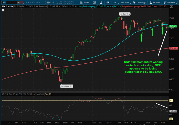Click the Close value C: 7436.1
Viewport: 179px width, 125px height.
pos(64,6)
